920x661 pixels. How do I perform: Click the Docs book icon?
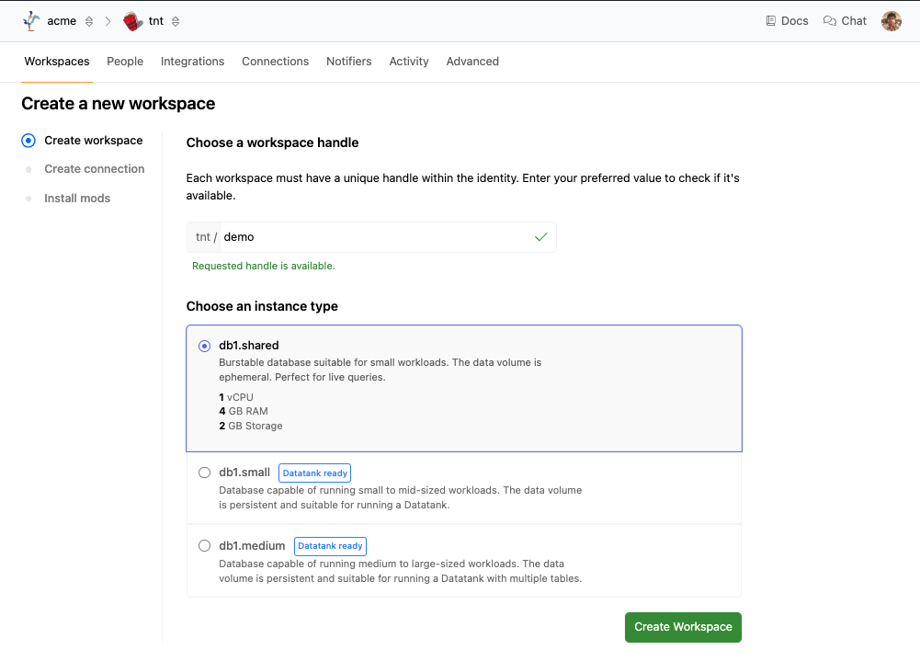click(771, 21)
